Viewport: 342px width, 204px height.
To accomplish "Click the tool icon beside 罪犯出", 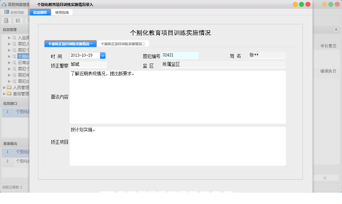I will 14,81.
